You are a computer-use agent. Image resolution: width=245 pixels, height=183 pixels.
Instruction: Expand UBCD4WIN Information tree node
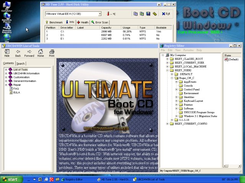click(6, 74)
